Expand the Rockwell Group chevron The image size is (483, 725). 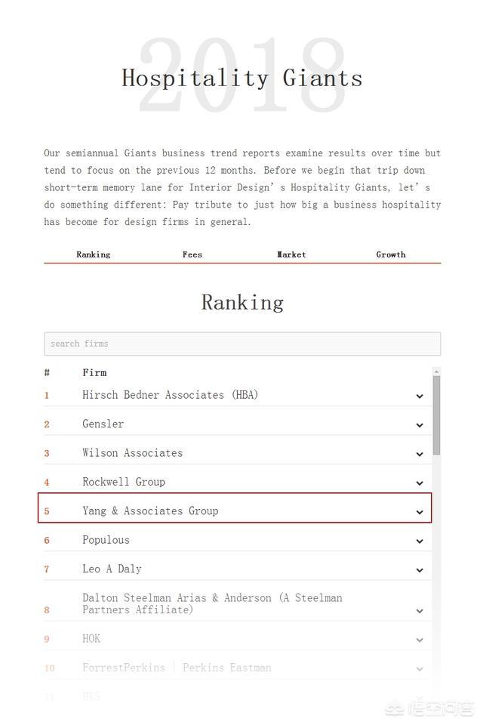(420, 483)
